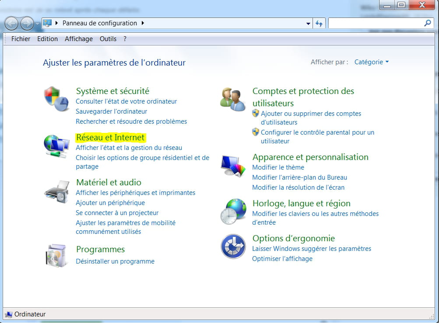Click the search magnifier icon
This screenshot has width=439, height=323.
(428, 23)
